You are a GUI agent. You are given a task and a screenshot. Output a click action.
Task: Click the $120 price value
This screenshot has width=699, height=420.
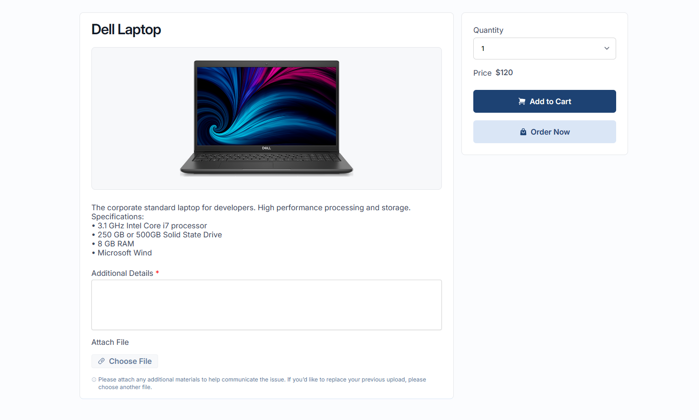[504, 72]
